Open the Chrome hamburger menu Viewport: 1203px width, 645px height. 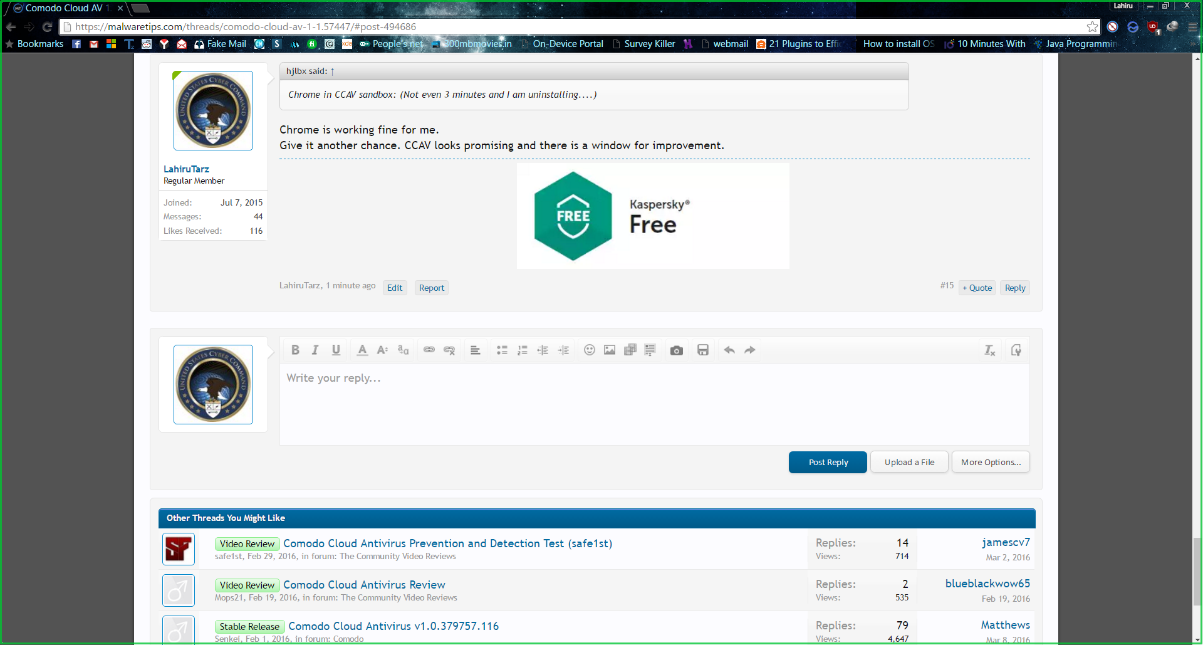(x=1193, y=27)
